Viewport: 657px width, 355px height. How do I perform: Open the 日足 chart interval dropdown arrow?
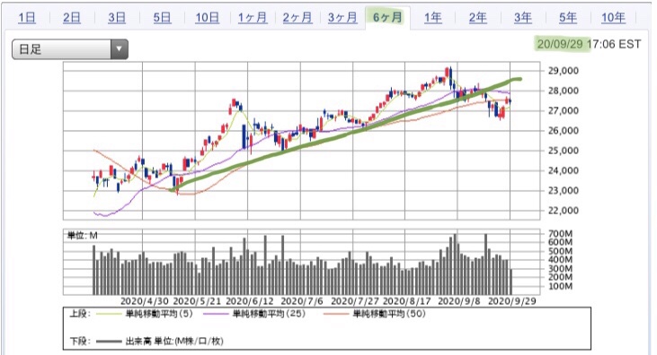(120, 49)
